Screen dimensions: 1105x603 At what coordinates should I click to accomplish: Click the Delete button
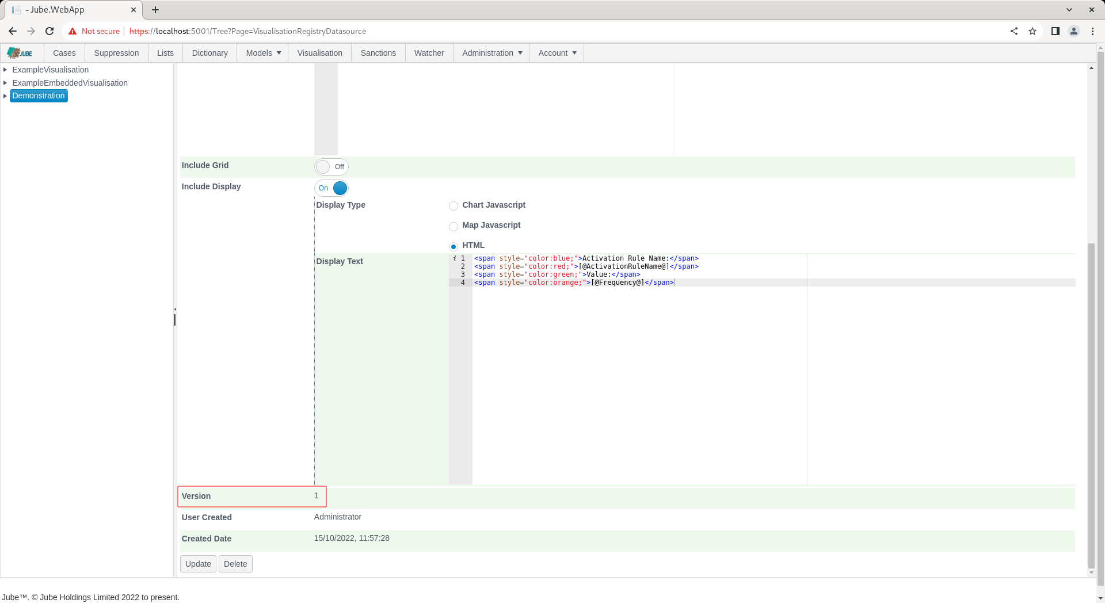pos(235,564)
